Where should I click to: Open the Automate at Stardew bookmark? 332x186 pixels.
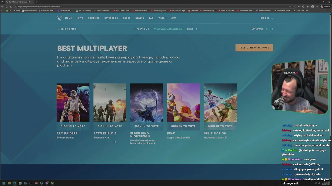283,11
